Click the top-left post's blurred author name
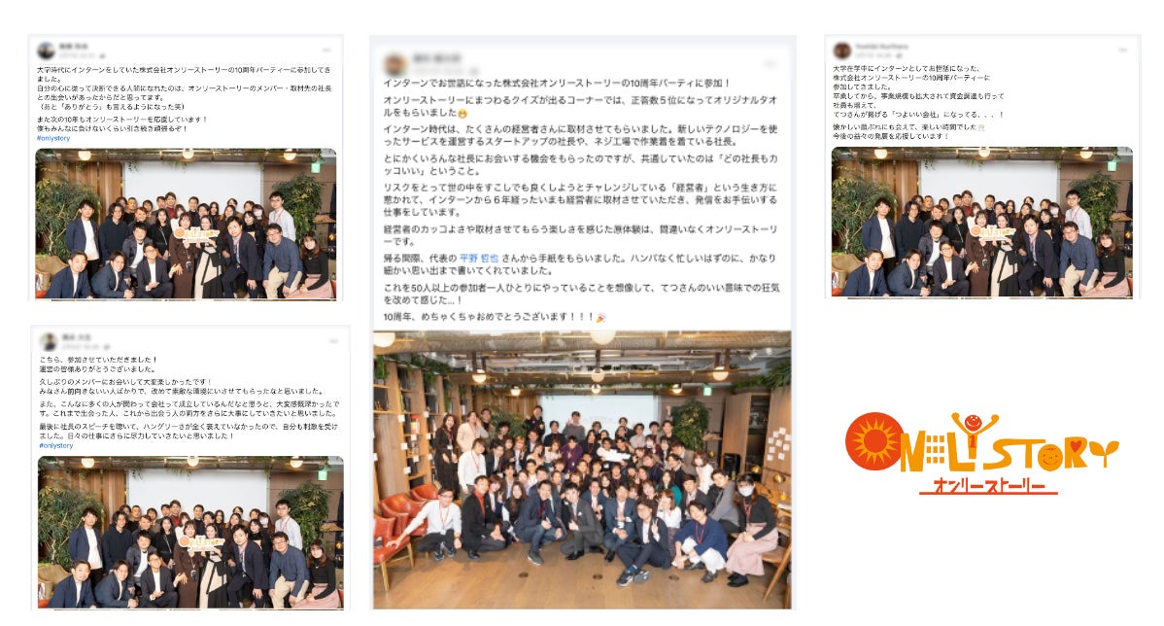 pos(74,46)
